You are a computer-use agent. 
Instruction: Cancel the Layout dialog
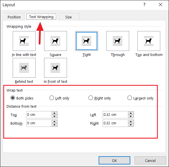pyautogui.click(x=150, y=161)
